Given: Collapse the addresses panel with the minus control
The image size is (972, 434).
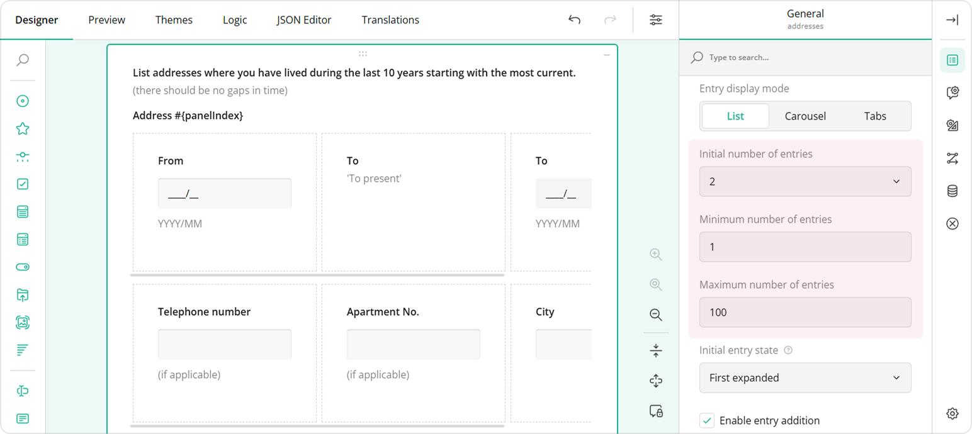Looking at the screenshot, I should pyautogui.click(x=606, y=55).
